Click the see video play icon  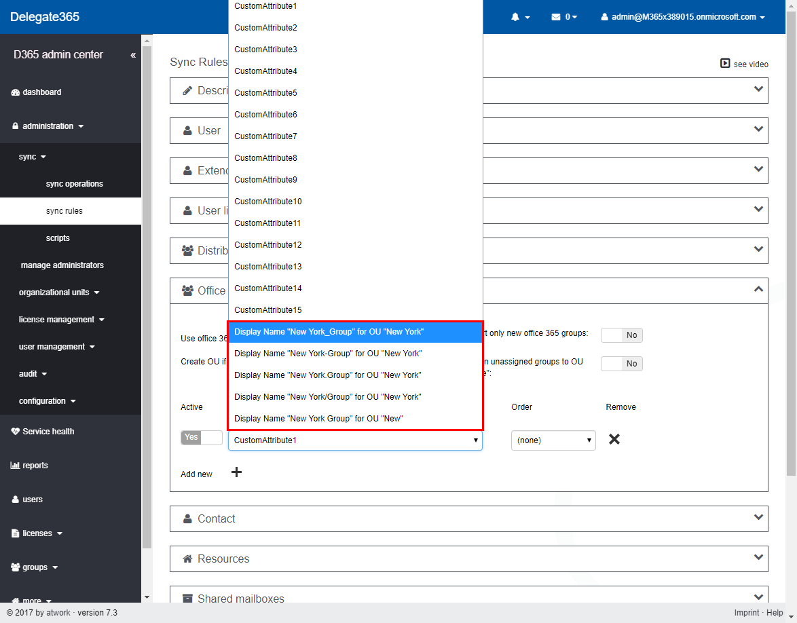[x=725, y=64]
